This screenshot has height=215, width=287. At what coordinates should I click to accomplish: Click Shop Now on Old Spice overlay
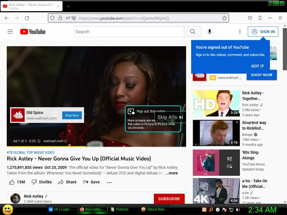click(x=72, y=115)
